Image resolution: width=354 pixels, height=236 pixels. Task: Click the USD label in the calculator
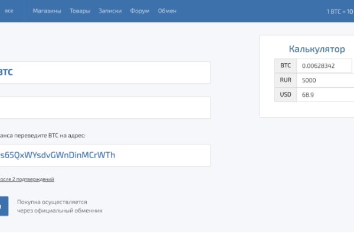(285, 94)
